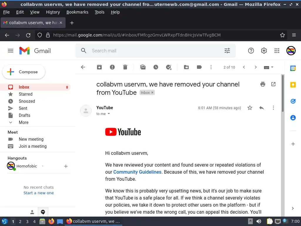Screen dimensions: 301x226
Task: Open Homofobic Hangouts status dropdown
Action: (43, 166)
